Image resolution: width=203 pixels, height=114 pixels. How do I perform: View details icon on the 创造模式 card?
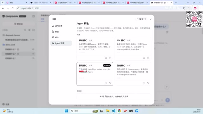click(x=144, y=83)
